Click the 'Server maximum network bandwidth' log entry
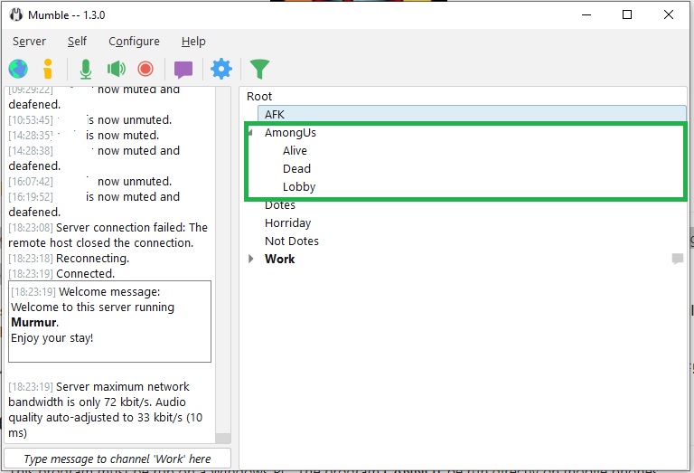Image resolution: width=694 pixels, height=473 pixels. (x=106, y=410)
